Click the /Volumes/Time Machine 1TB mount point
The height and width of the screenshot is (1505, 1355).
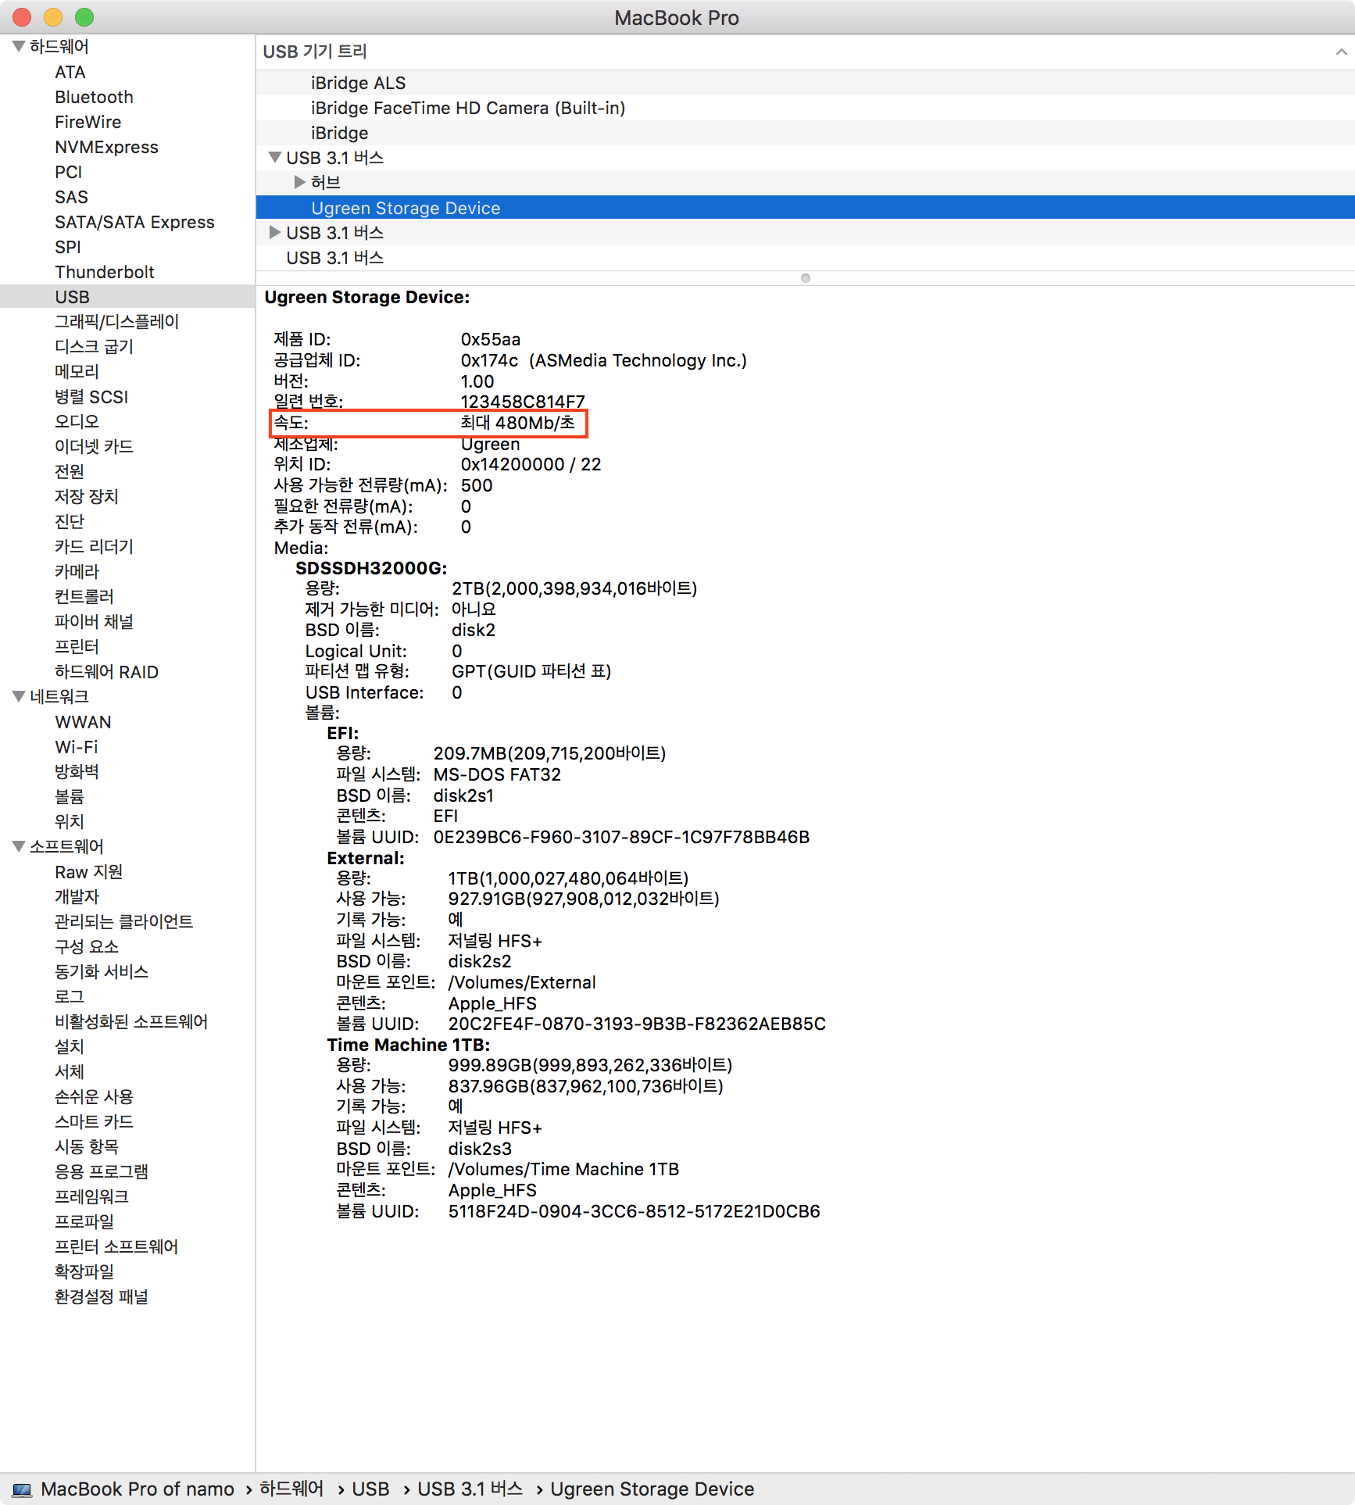click(x=563, y=1169)
